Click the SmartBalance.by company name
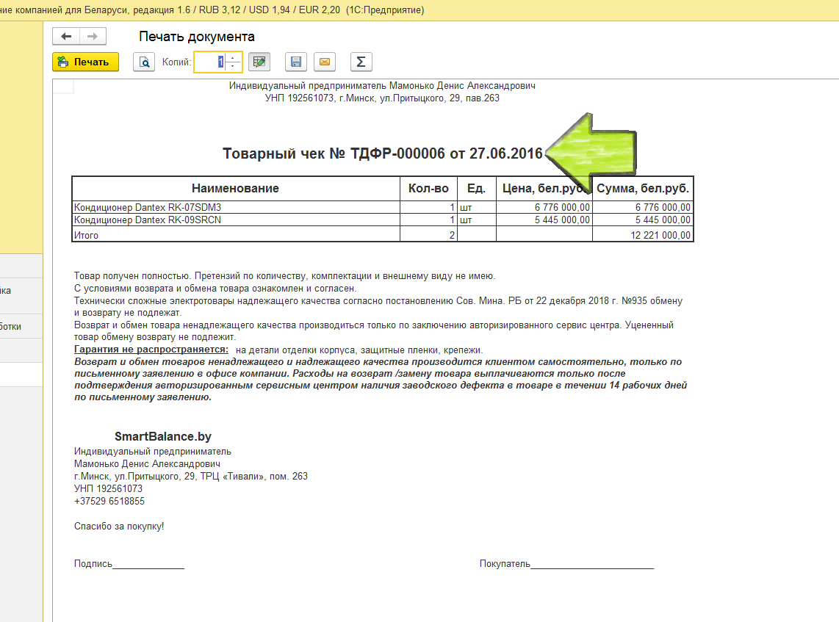This screenshot has width=839, height=622. pos(163,436)
